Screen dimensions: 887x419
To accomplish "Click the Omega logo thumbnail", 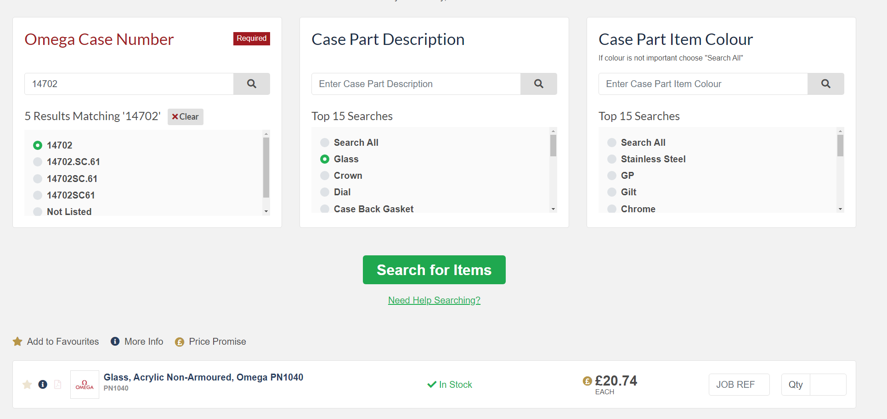I will [x=85, y=385].
